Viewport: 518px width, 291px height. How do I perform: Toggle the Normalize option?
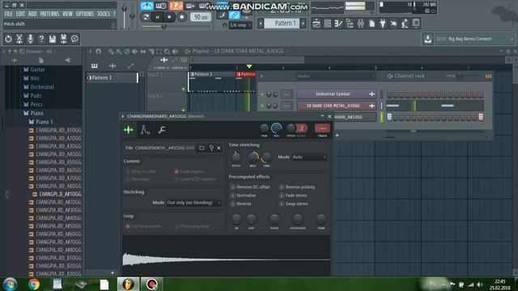click(232, 196)
